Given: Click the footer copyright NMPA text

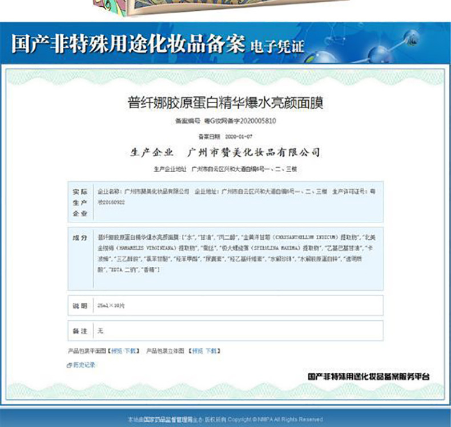Looking at the screenshot, I should (x=225, y=420).
